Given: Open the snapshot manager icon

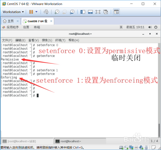Looking at the screenshot, I should (72, 12).
